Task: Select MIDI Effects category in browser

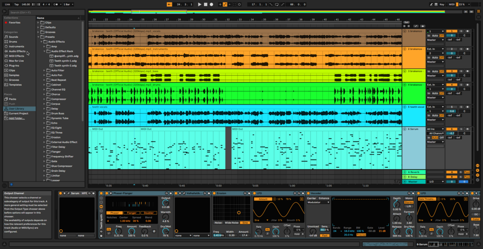Action: click(x=17, y=56)
